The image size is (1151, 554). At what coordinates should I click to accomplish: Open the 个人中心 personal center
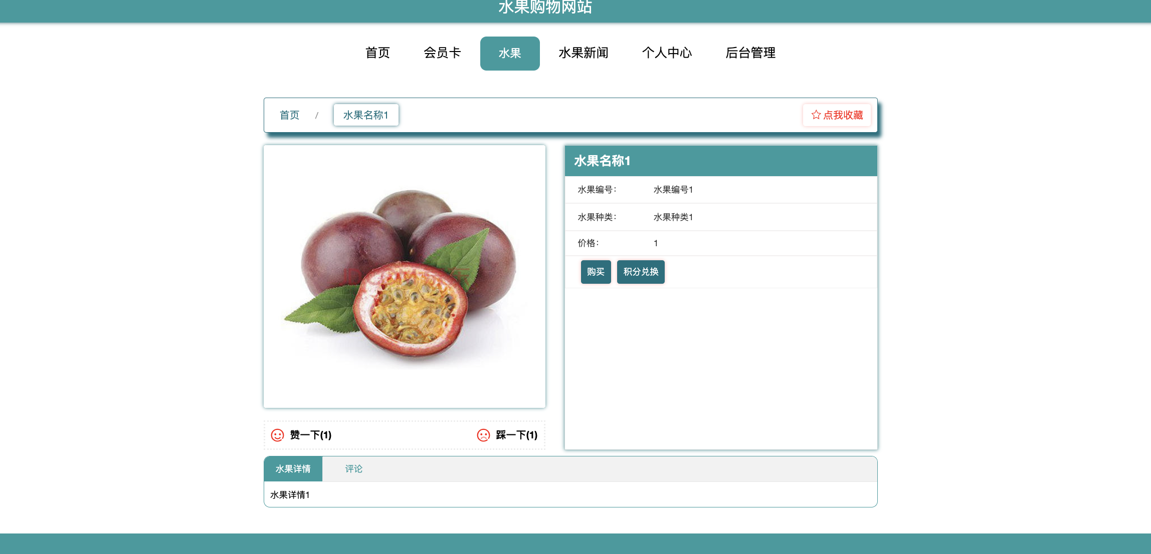click(x=667, y=53)
